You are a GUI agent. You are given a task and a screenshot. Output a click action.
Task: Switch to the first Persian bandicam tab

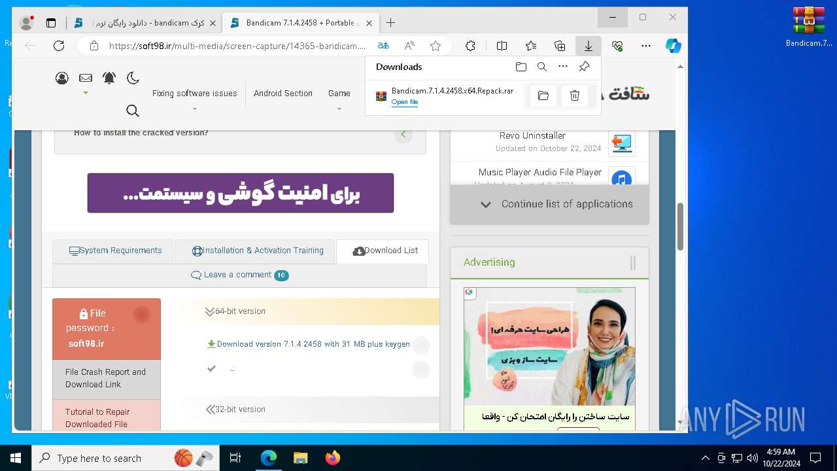click(x=145, y=23)
